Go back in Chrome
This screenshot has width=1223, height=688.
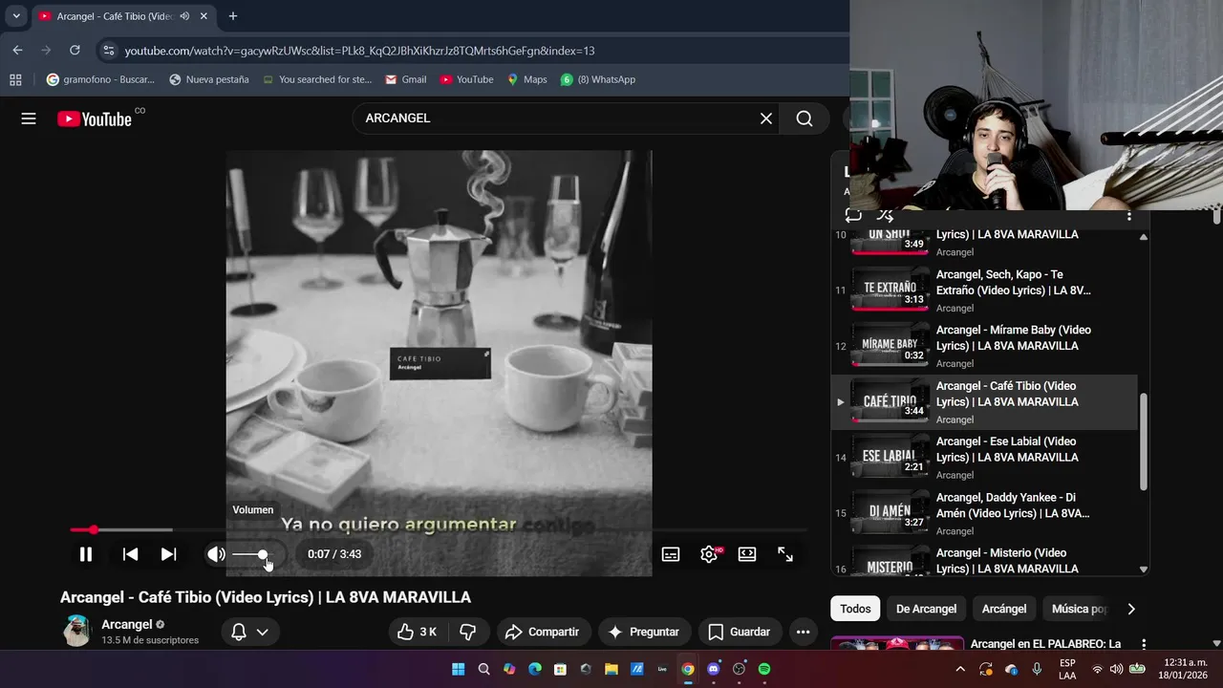click(x=17, y=50)
